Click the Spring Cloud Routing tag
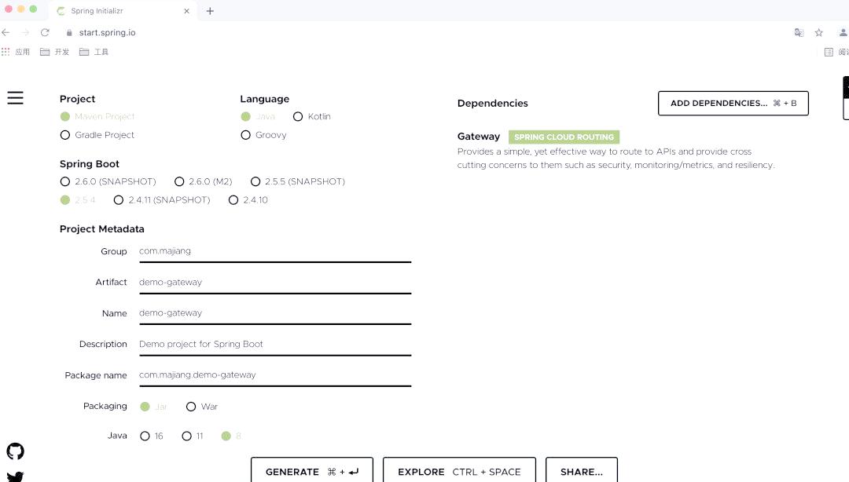The height and width of the screenshot is (482, 849). [564, 137]
